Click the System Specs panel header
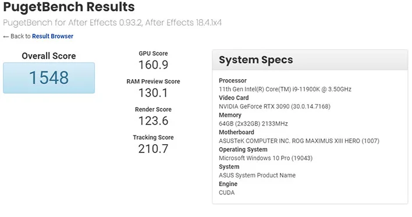Image resolution: width=412 pixels, height=217 pixels. pyautogui.click(x=310, y=60)
